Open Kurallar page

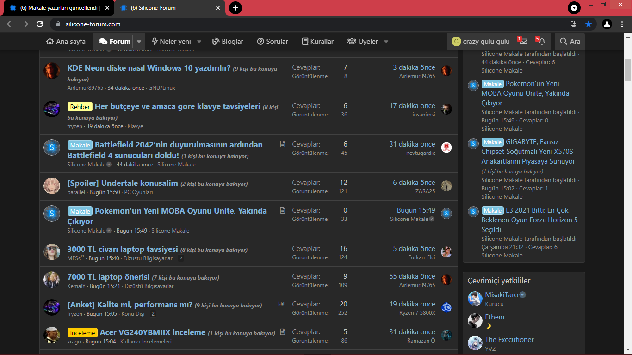tap(317, 41)
